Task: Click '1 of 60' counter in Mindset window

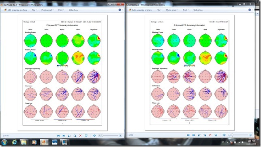Action: point(130,135)
